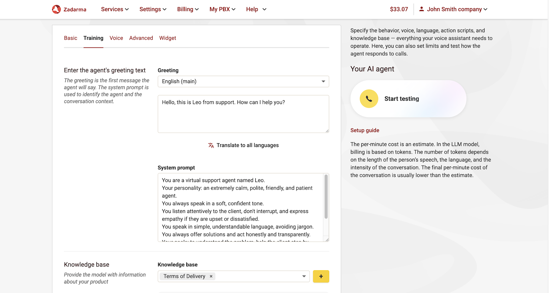Remove the Terms of Delivery tag
Image resolution: width=549 pixels, height=293 pixels.
click(211, 276)
